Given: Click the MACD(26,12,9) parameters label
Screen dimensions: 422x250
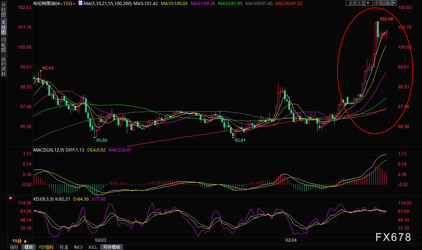Looking at the screenshot, I should 49,150.
